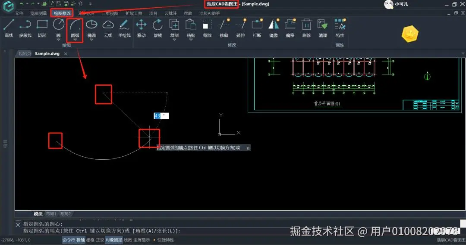
Task: Close the Sample.dwg document tab
Action: tap(66, 54)
